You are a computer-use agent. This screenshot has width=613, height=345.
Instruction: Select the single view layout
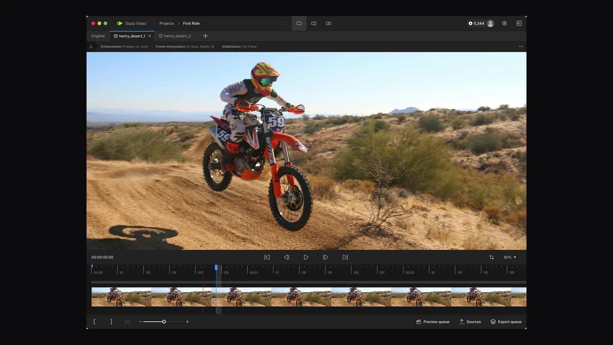point(299,23)
